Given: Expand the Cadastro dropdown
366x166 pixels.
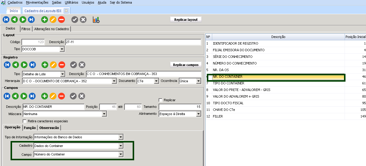Looking at the screenshot, I should point(121,146).
